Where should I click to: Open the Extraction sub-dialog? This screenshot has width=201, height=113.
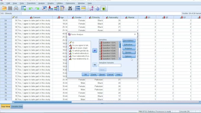[x=129, y=45]
